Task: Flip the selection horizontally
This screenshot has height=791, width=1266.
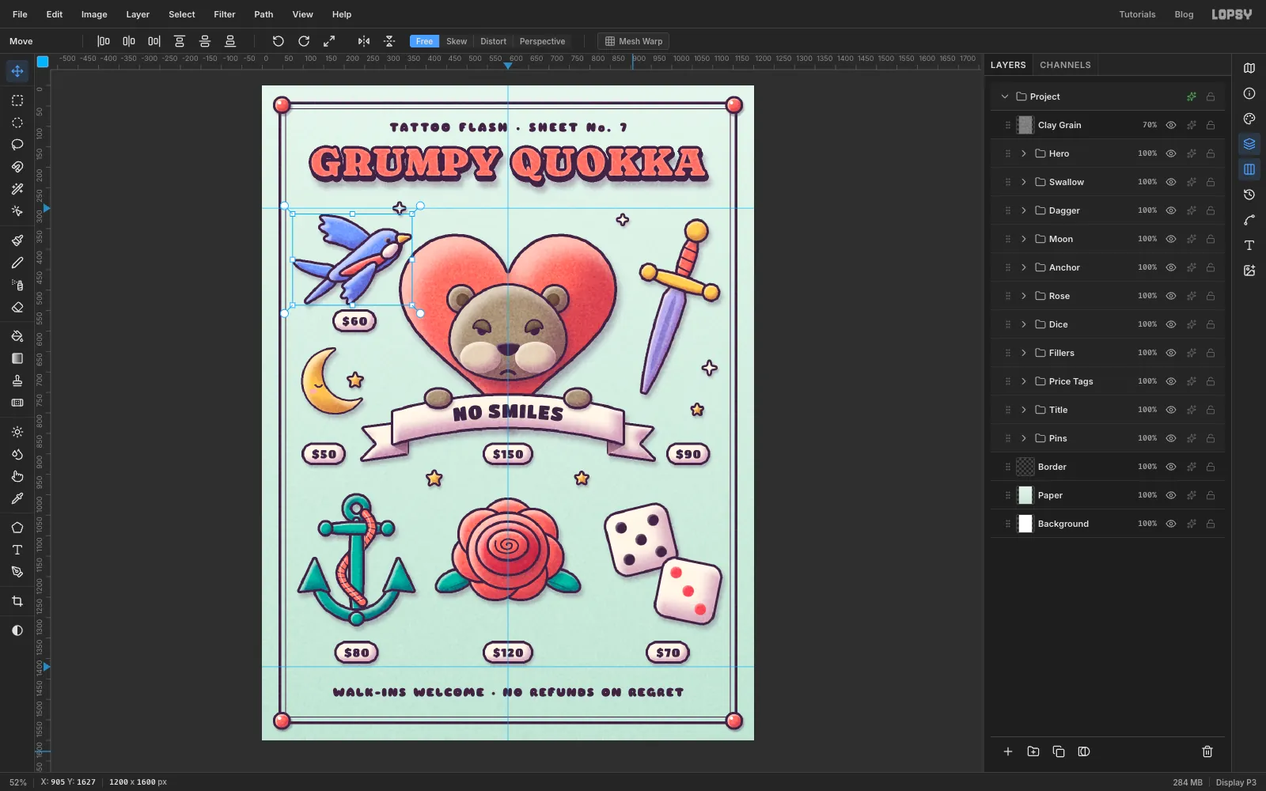Action: (364, 41)
